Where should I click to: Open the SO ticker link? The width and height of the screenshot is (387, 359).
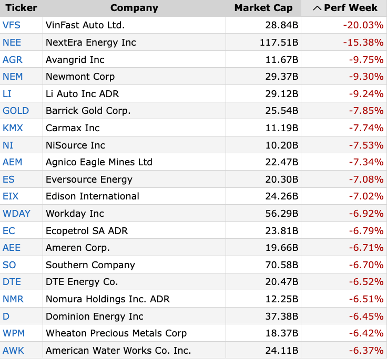coord(9,265)
